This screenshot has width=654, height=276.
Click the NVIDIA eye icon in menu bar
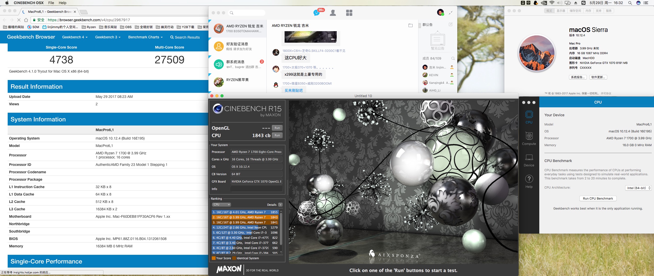tap(544, 3)
